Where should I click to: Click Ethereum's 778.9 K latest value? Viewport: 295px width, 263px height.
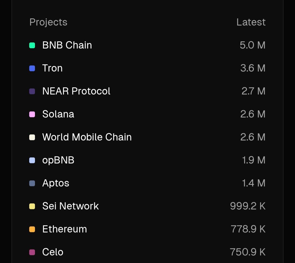[x=248, y=229]
